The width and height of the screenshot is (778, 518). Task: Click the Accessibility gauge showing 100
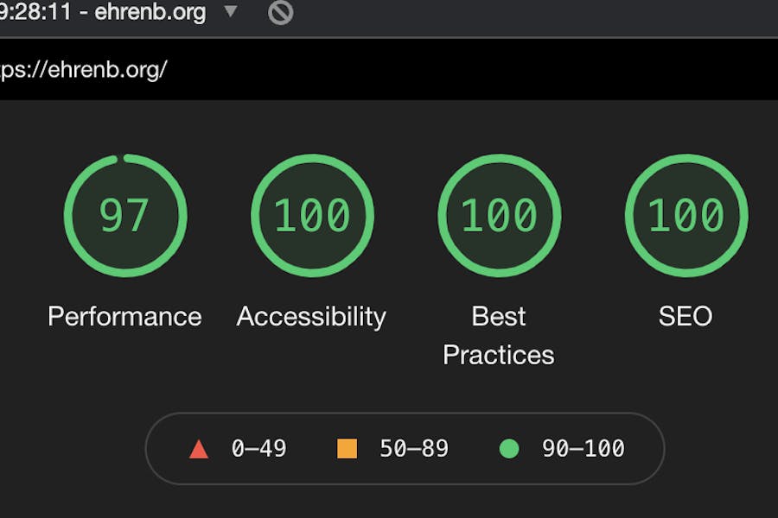(313, 215)
